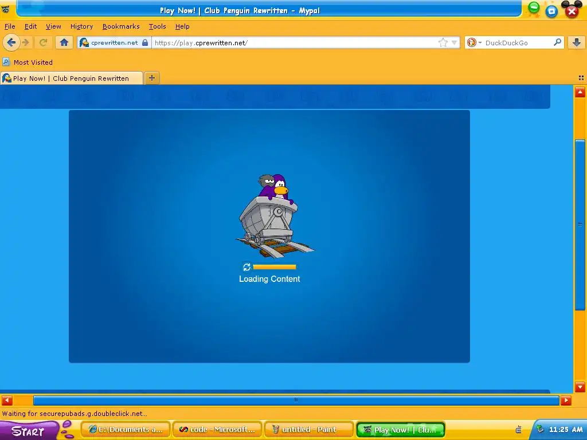Open a new tab with plus button
This screenshot has width=587, height=440.
click(151, 78)
